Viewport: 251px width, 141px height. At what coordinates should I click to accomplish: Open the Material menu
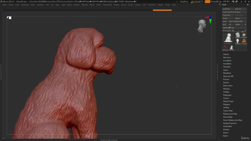point(85,5)
